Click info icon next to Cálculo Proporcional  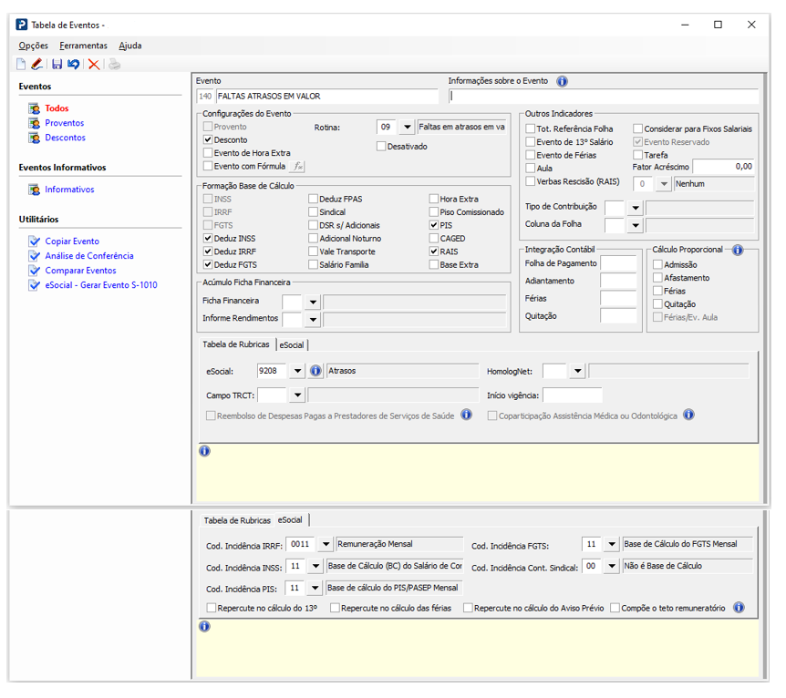click(738, 250)
